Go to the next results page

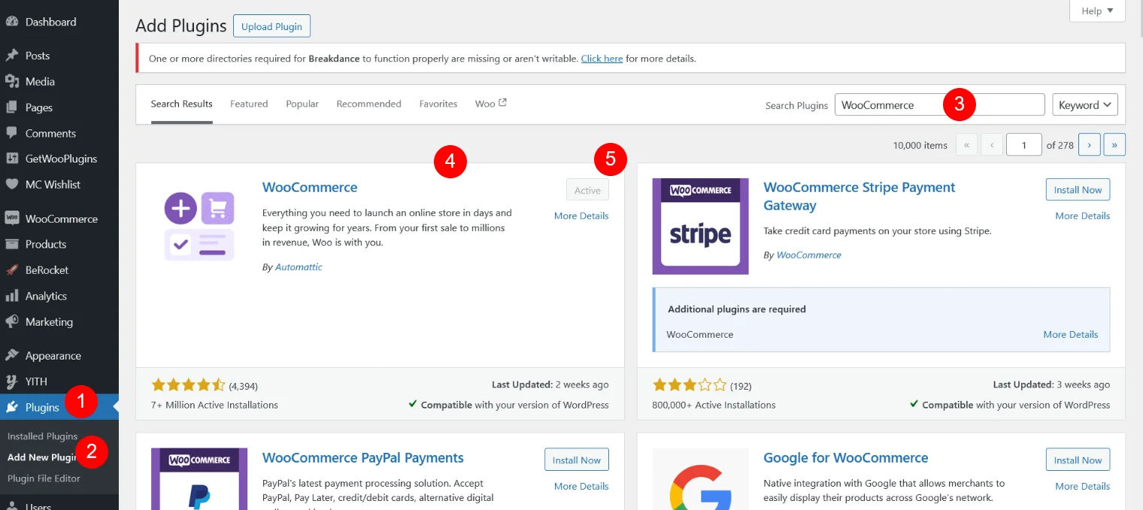click(x=1090, y=145)
